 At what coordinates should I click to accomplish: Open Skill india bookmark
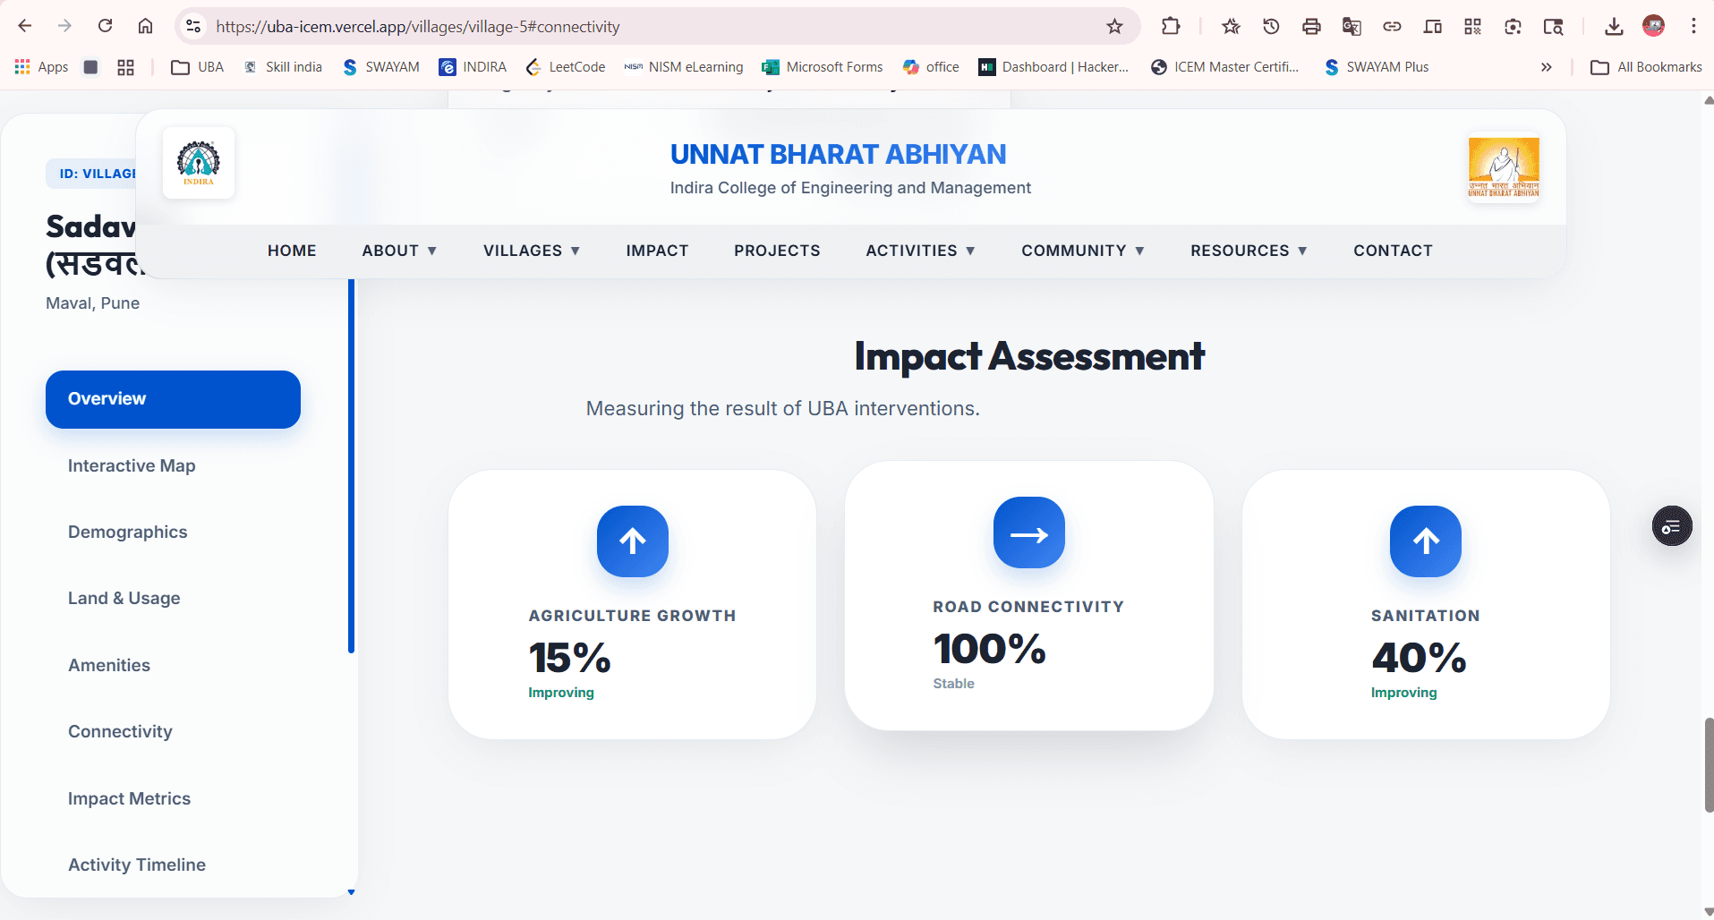(x=283, y=67)
